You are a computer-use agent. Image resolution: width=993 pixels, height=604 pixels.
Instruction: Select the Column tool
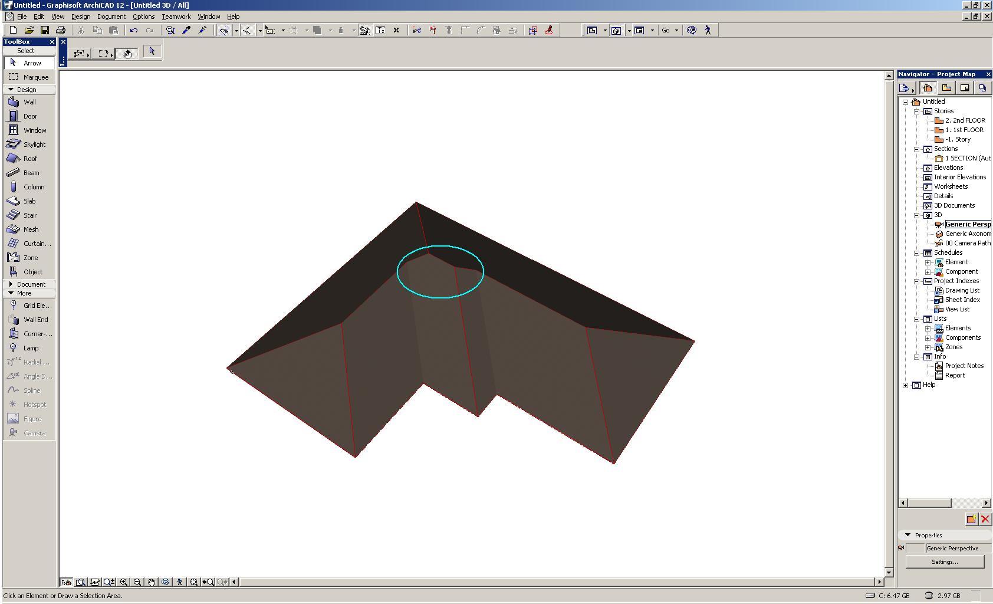tap(33, 187)
